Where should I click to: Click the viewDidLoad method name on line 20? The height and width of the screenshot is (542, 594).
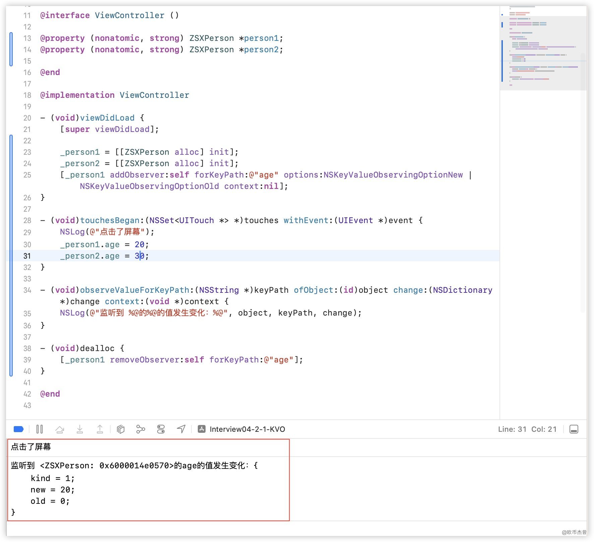(x=107, y=118)
